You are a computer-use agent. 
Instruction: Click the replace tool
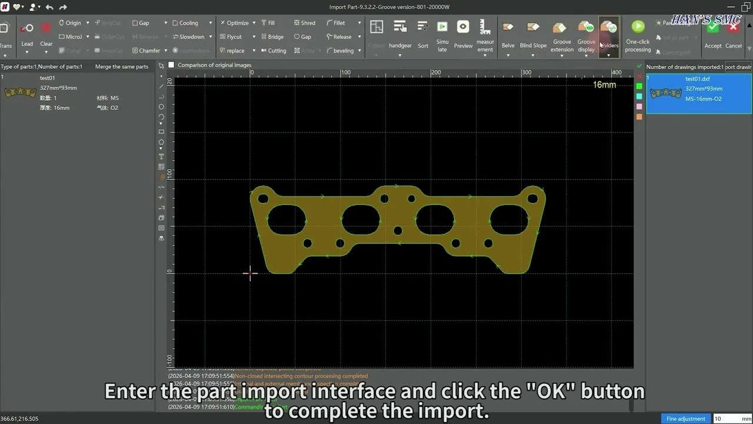point(231,51)
